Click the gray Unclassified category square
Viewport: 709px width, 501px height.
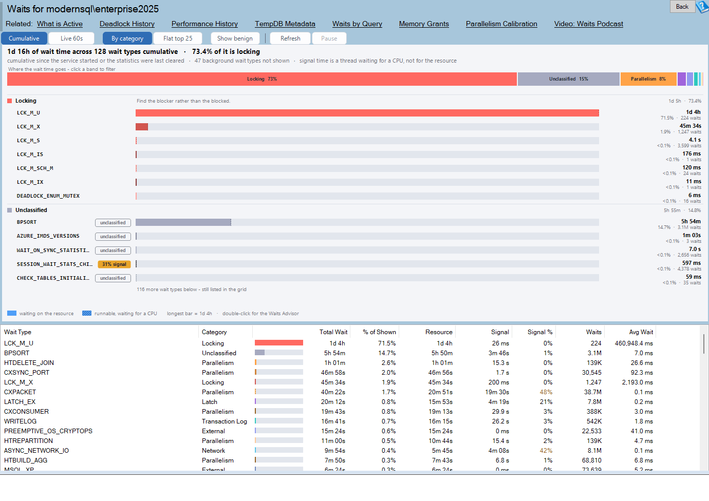(9, 210)
